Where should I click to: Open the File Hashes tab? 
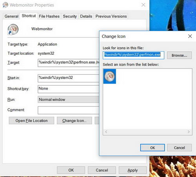click(x=49, y=16)
